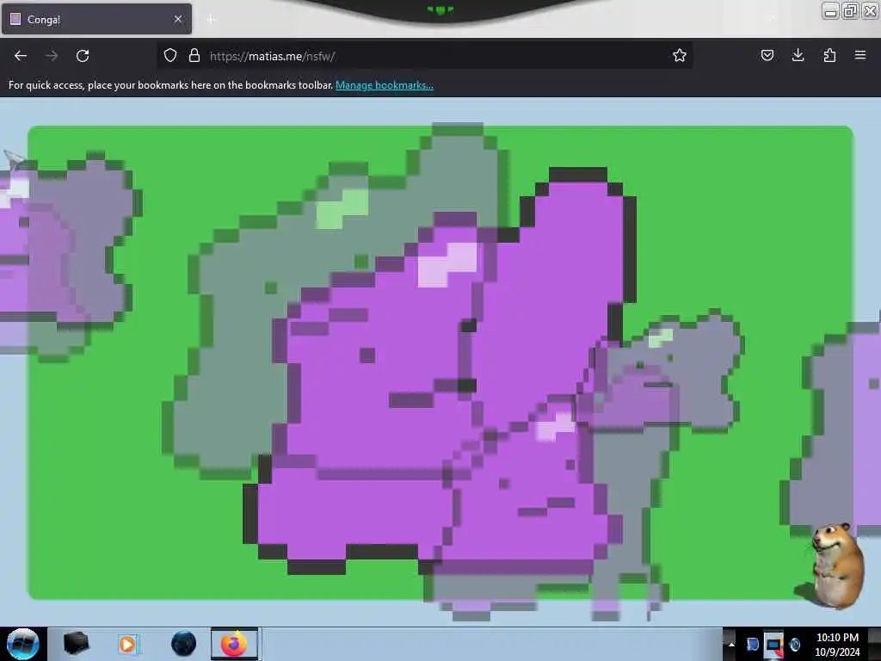881x661 pixels.
Task: Open the Downloads panel
Action: coord(798,55)
